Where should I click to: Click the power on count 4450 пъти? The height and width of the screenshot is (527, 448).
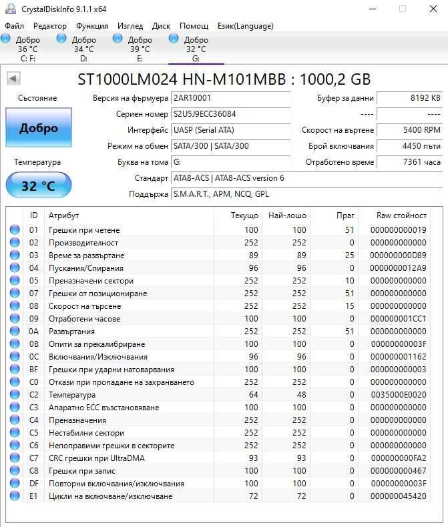pos(410,146)
